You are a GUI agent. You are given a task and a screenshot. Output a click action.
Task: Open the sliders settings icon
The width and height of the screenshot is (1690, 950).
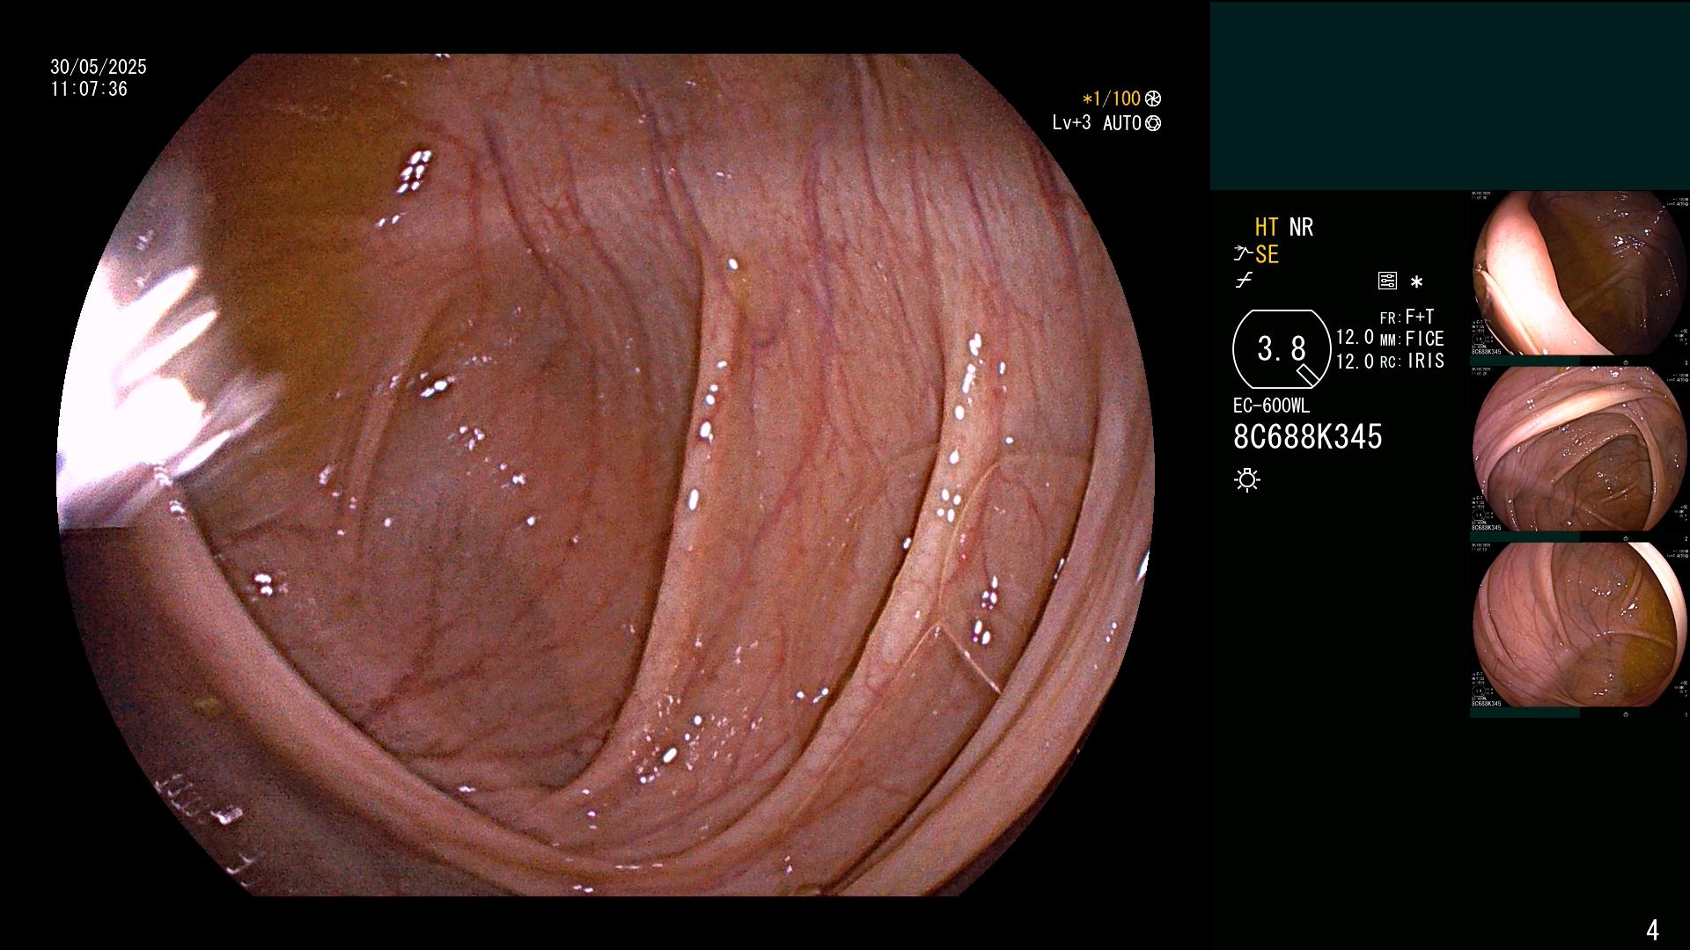tap(1387, 281)
